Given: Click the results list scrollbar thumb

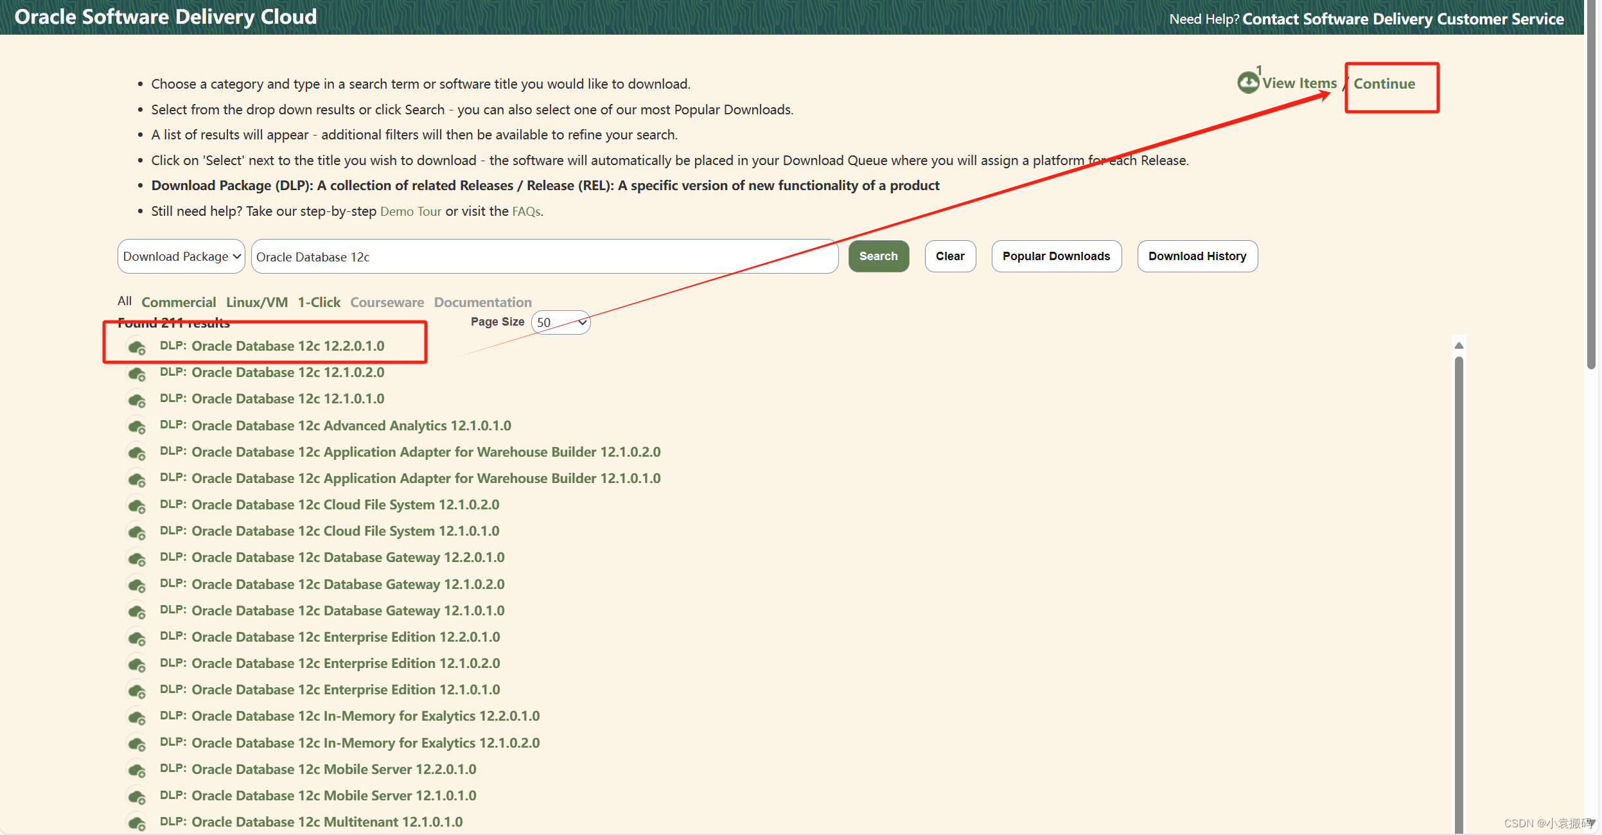Looking at the screenshot, I should tap(1459, 594).
